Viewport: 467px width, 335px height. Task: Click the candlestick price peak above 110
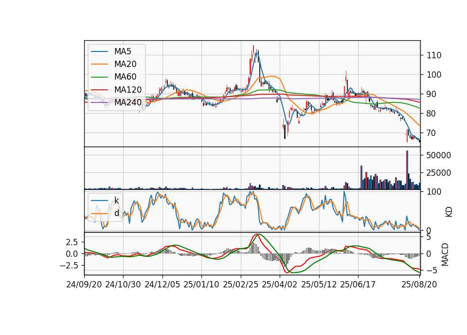[x=253, y=50]
